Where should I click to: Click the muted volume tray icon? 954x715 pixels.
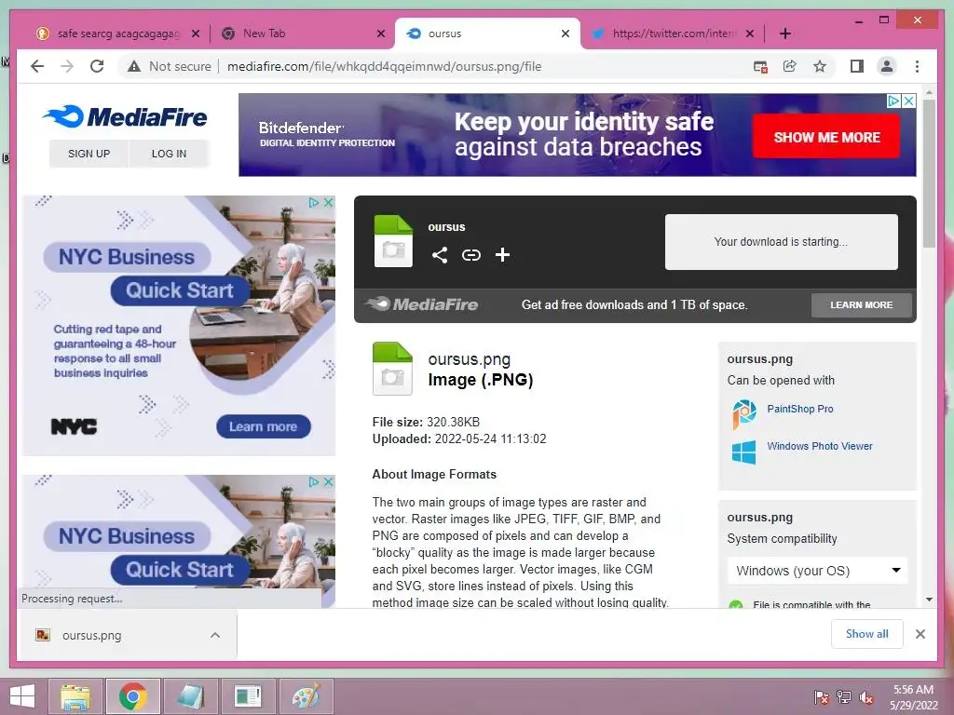tap(865, 697)
